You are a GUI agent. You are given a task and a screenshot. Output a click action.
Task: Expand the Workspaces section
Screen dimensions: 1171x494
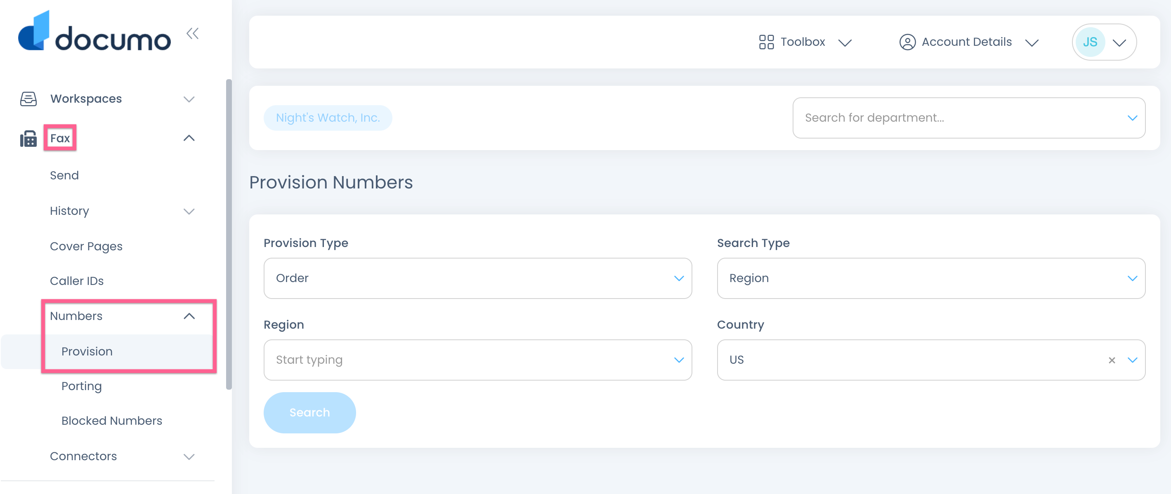coord(189,99)
